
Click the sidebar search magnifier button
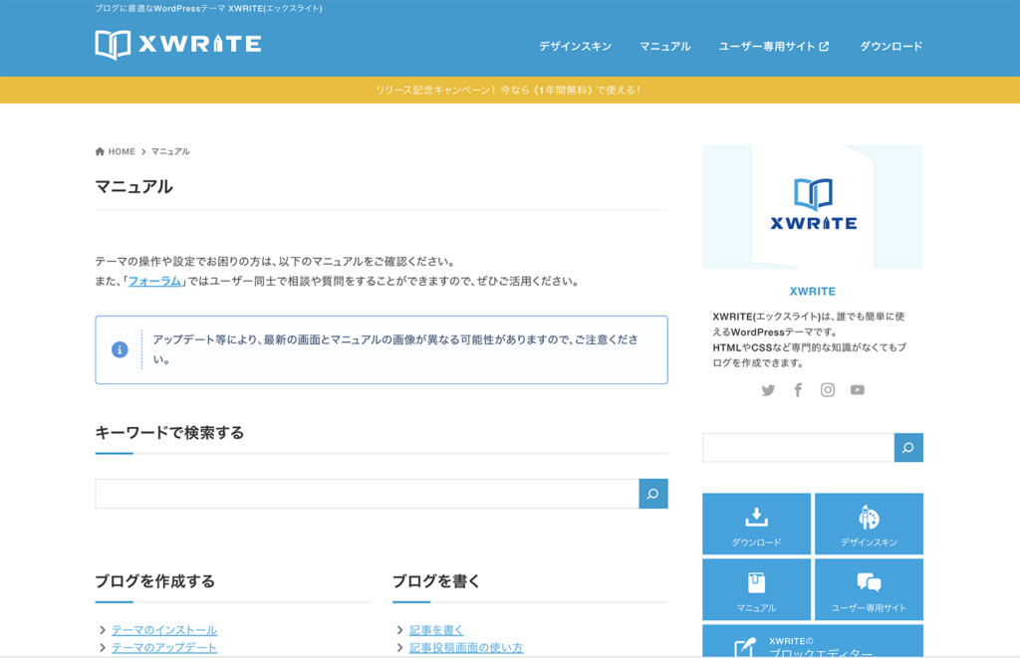coord(908,448)
